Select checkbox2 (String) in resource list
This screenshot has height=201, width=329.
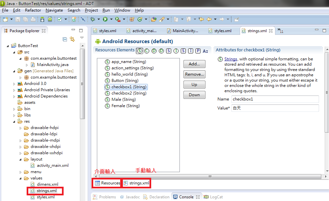coord(126,93)
